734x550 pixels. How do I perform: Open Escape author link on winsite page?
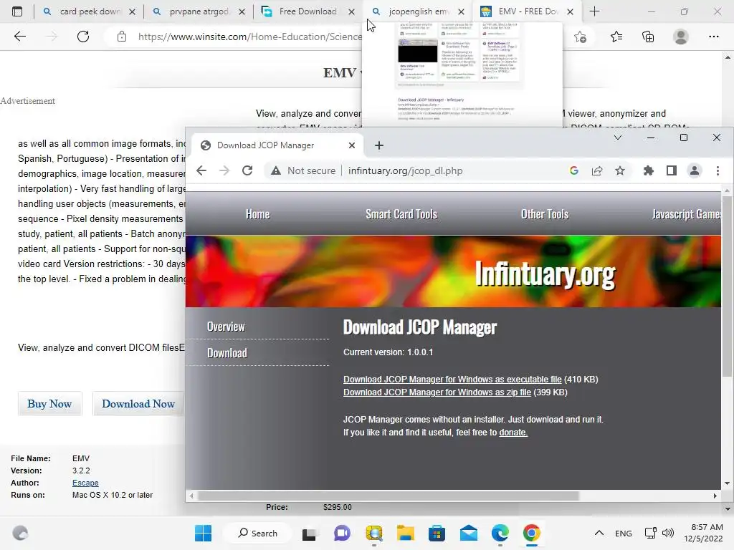pos(85,483)
